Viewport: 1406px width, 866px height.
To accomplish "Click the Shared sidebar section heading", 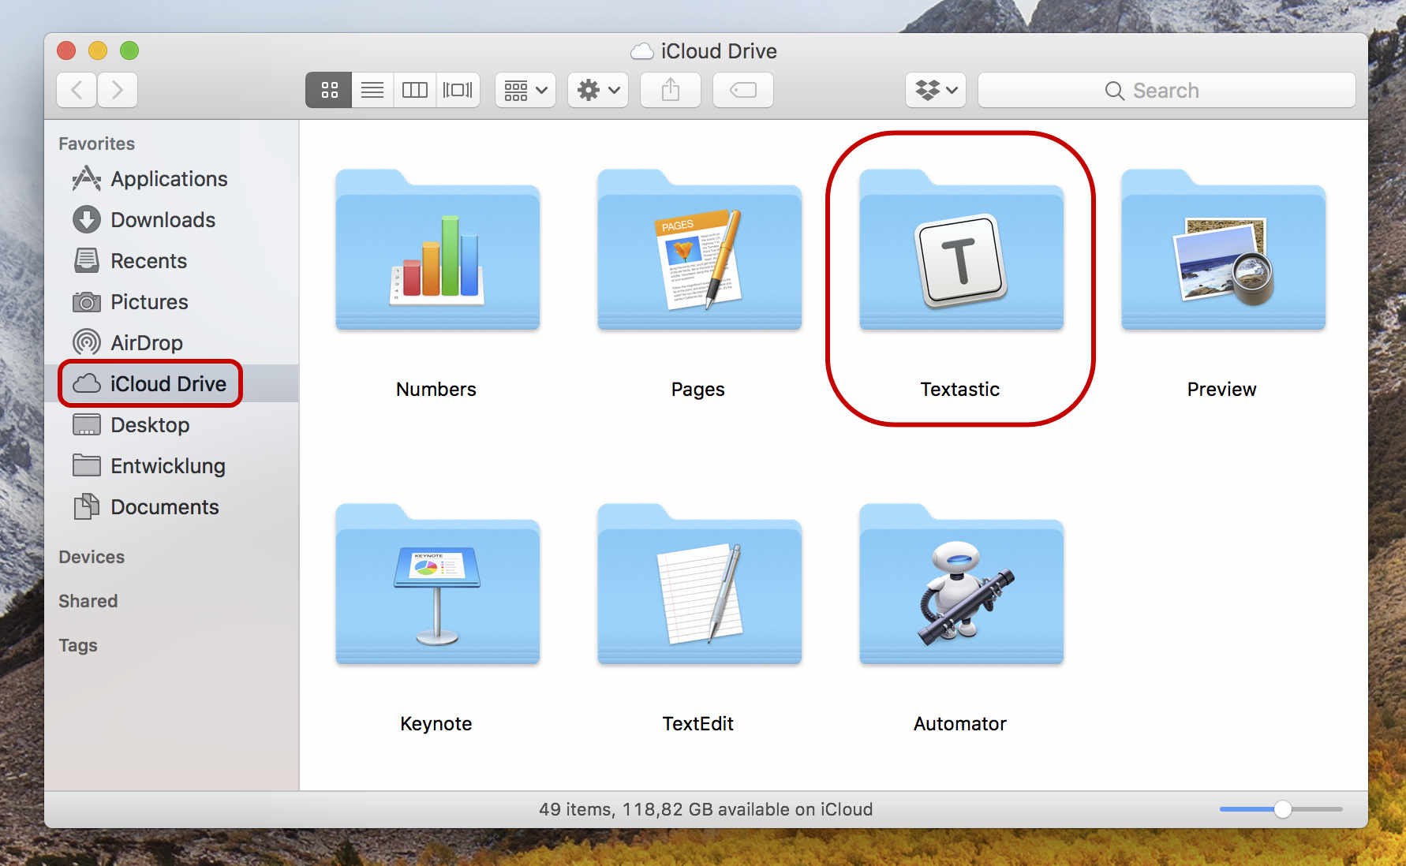I will 88,601.
